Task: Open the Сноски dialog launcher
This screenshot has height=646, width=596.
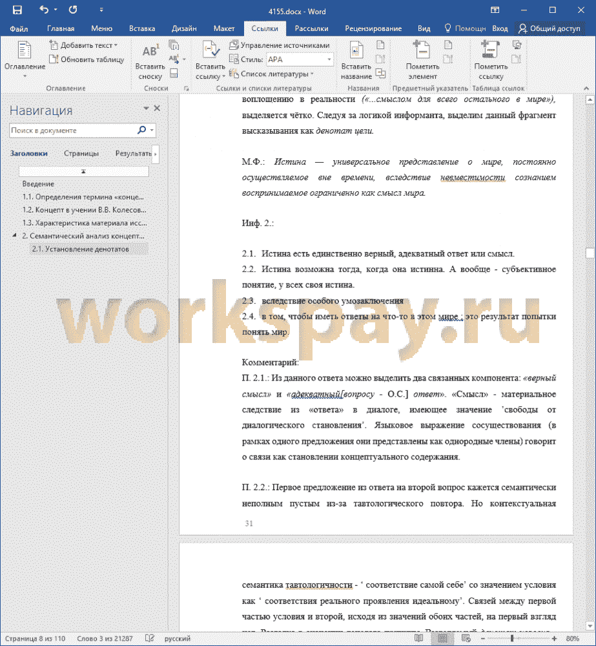Action: coord(187,89)
